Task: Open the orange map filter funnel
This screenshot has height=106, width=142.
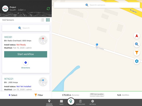Action: [x=137, y=53]
